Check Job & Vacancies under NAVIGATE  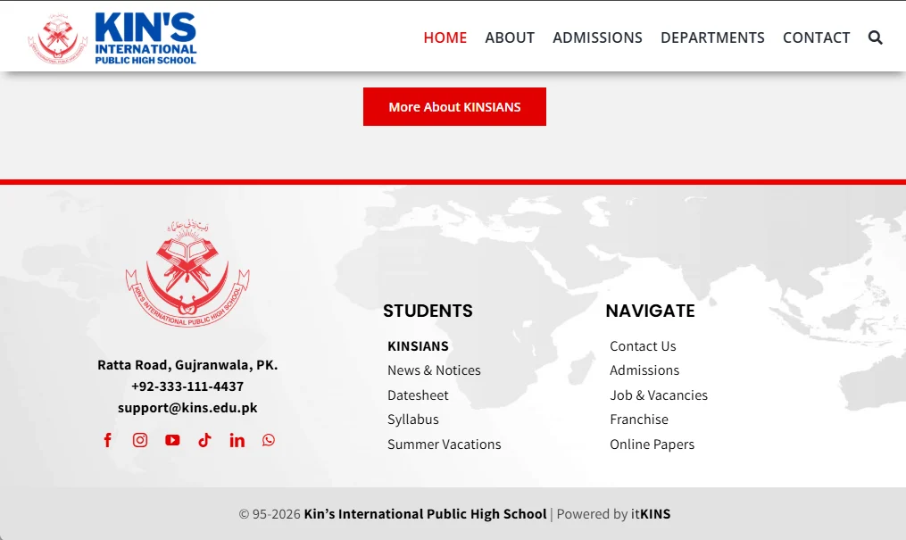pos(659,395)
